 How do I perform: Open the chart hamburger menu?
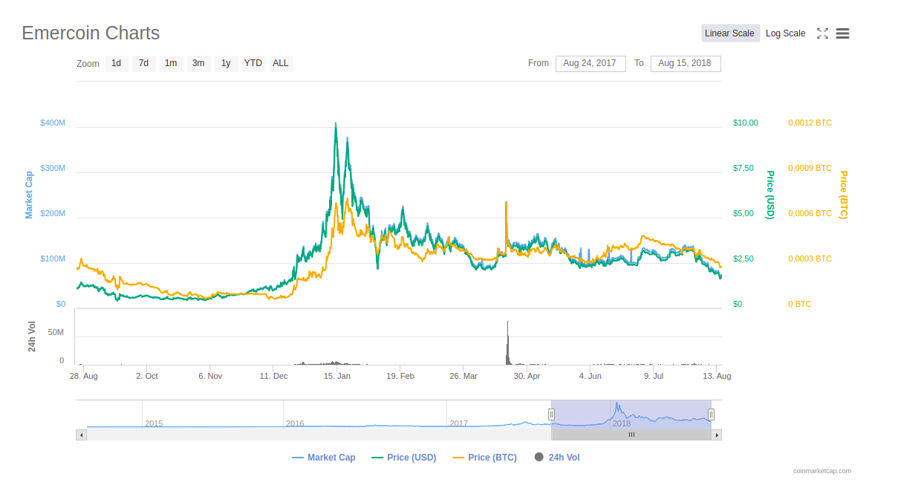pos(842,33)
